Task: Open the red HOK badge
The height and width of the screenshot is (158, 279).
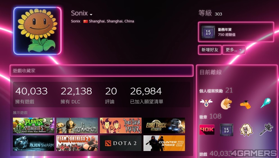Action: (207, 129)
